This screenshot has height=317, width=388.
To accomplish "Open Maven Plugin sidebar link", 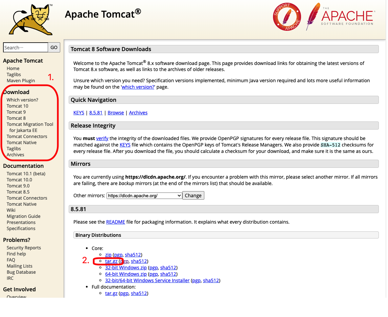I will click(21, 81).
